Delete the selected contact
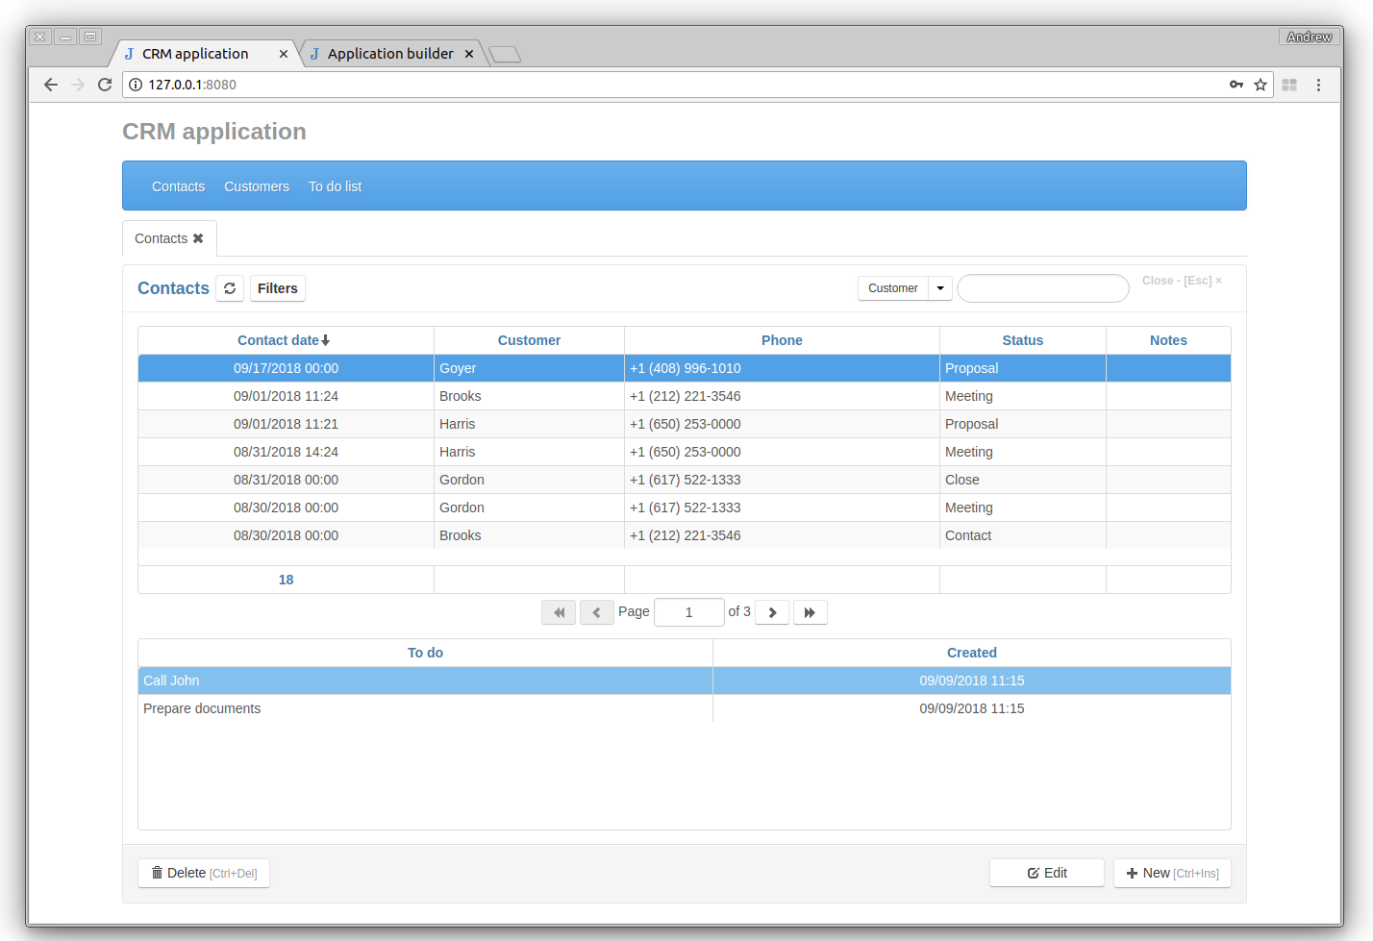 pos(204,873)
